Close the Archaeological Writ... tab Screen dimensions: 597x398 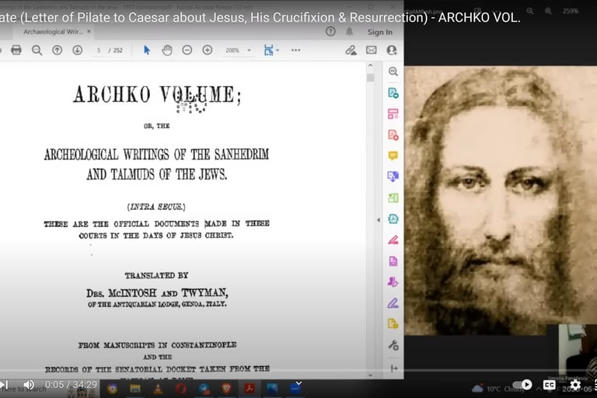[89, 31]
